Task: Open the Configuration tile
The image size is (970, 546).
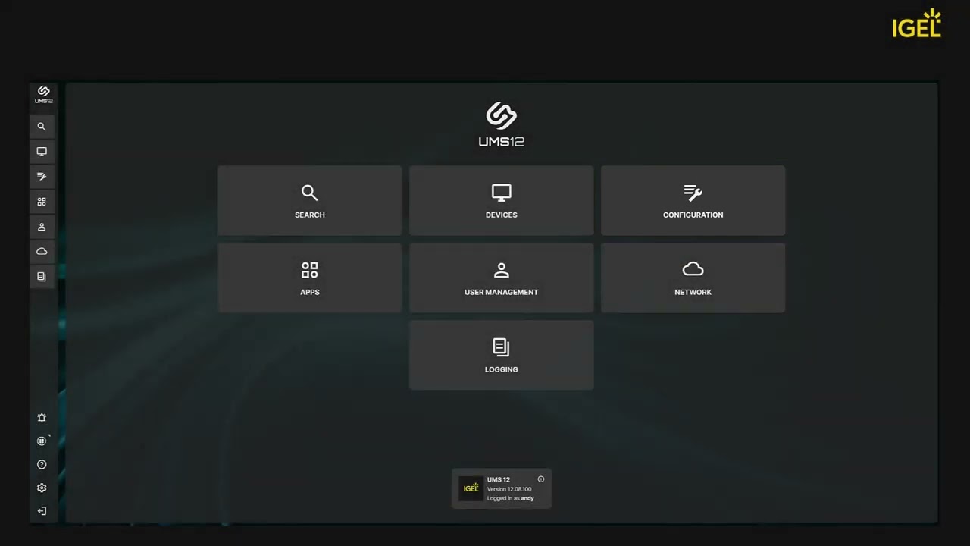Action: [x=693, y=201]
